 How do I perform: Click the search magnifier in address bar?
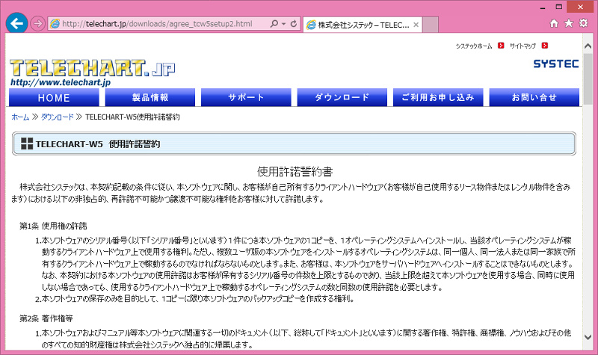(x=274, y=24)
